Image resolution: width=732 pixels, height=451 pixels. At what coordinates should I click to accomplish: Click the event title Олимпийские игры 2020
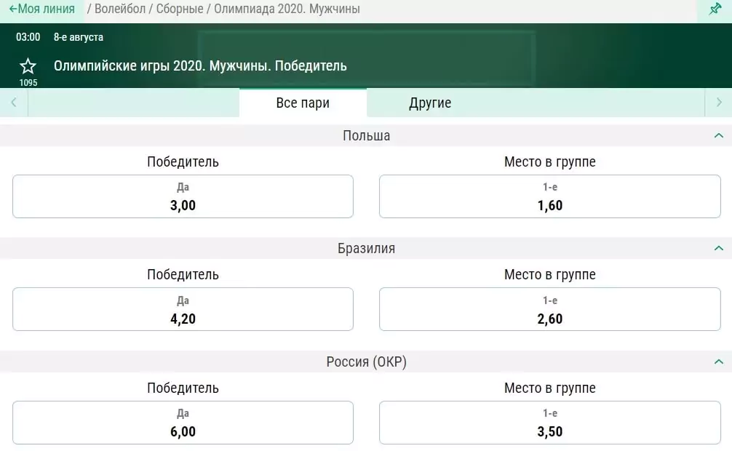200,65
